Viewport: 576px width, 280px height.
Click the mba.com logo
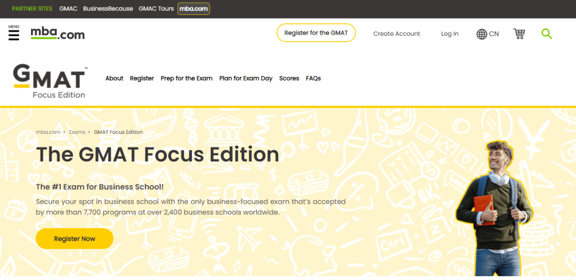tap(58, 34)
